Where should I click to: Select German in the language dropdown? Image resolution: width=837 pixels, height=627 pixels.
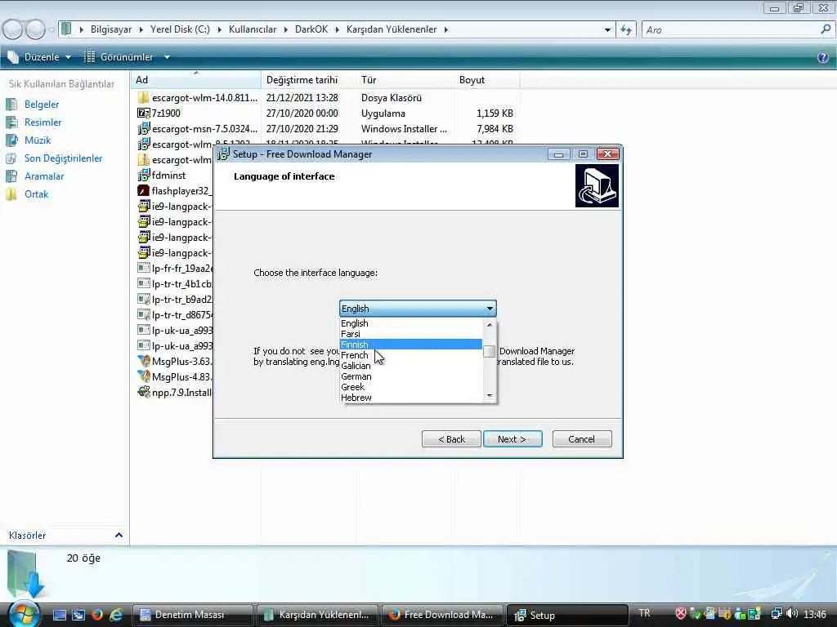[410, 376]
